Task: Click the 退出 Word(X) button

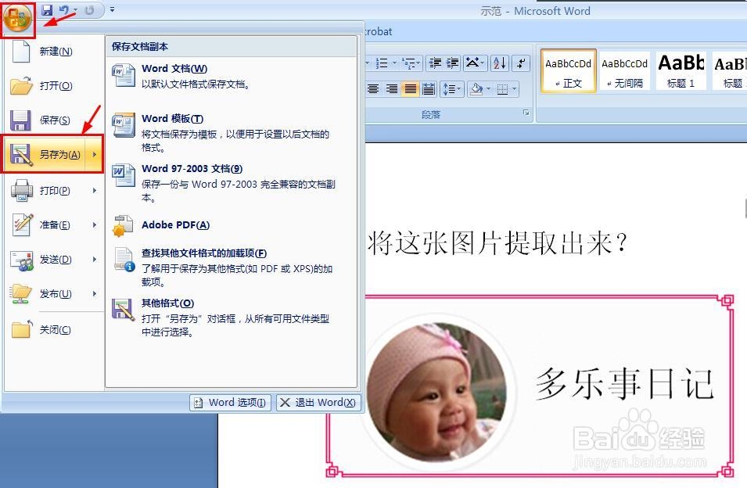Action: click(318, 402)
